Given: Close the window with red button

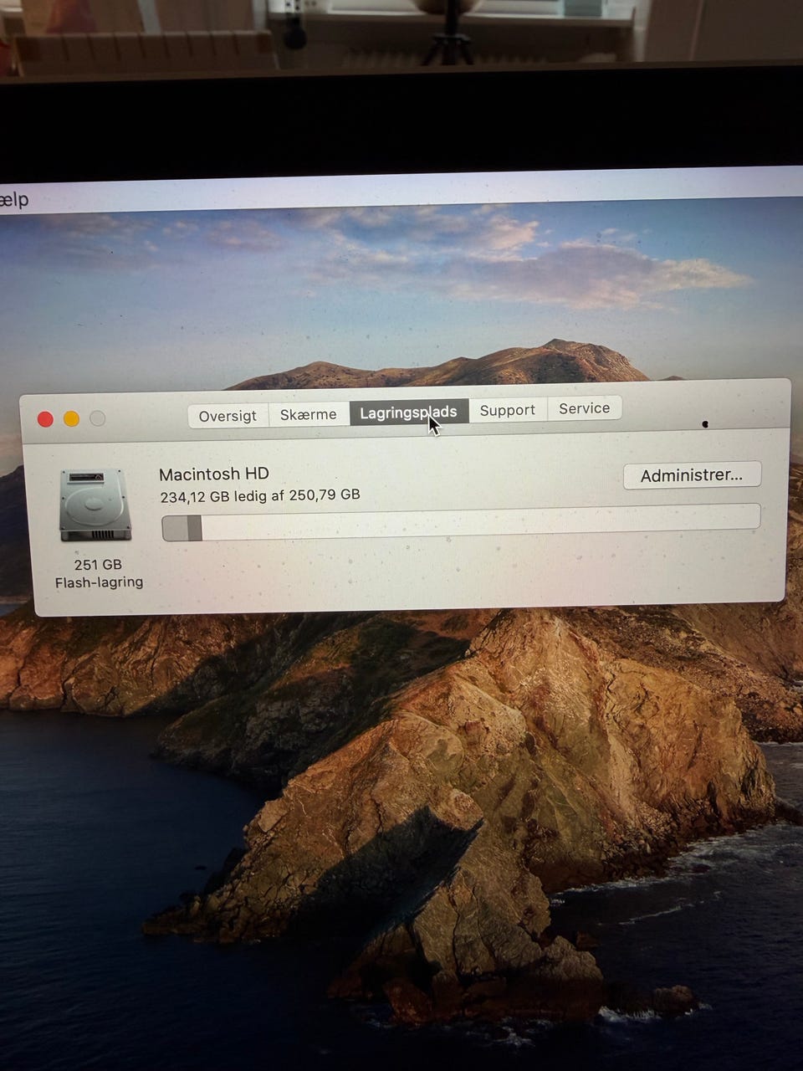Looking at the screenshot, I should (45, 419).
